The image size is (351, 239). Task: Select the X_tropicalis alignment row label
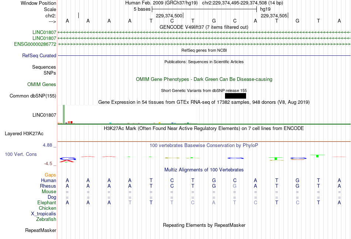point(44,214)
